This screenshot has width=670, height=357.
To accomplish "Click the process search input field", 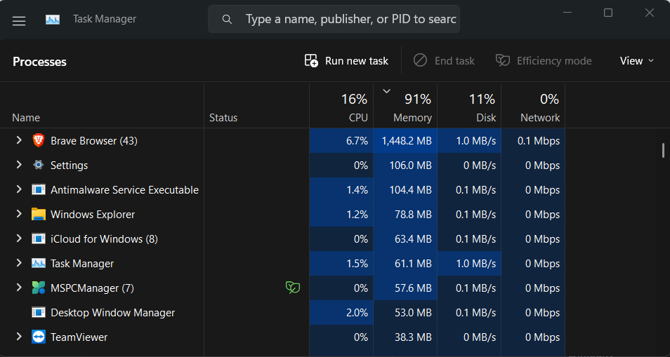I will (350, 19).
